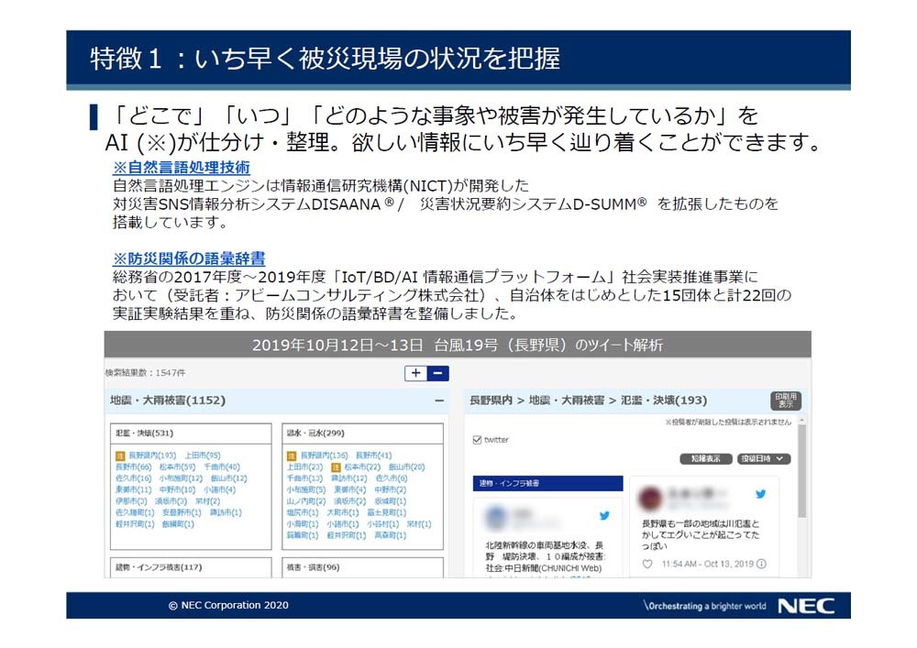Viewport: 917px width, 648px height.
Task: Click the dark red avatar of 長野県も一部 tweet
Action: click(649, 498)
